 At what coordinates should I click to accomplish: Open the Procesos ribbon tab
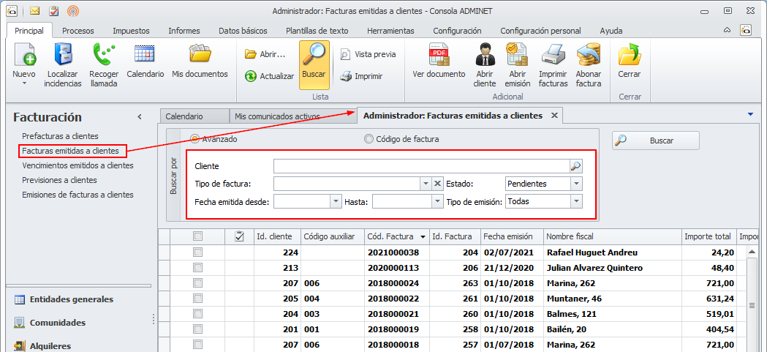coord(78,31)
